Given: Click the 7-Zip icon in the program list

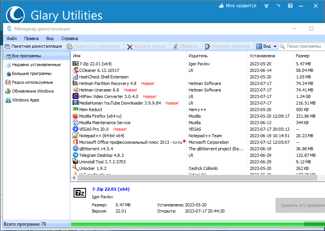Looking at the screenshot, I should tap(76, 64).
